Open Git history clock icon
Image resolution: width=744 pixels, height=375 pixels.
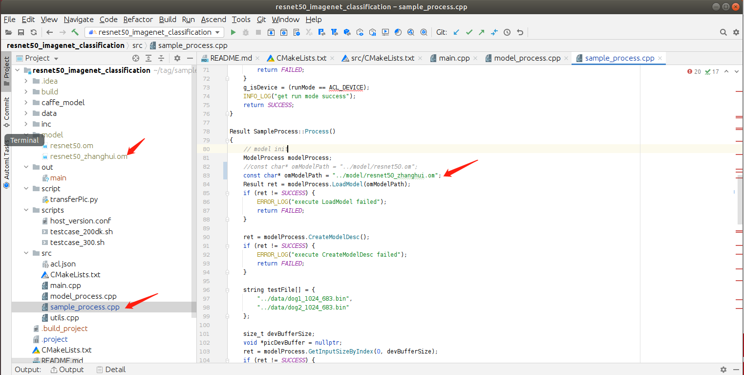coord(507,32)
